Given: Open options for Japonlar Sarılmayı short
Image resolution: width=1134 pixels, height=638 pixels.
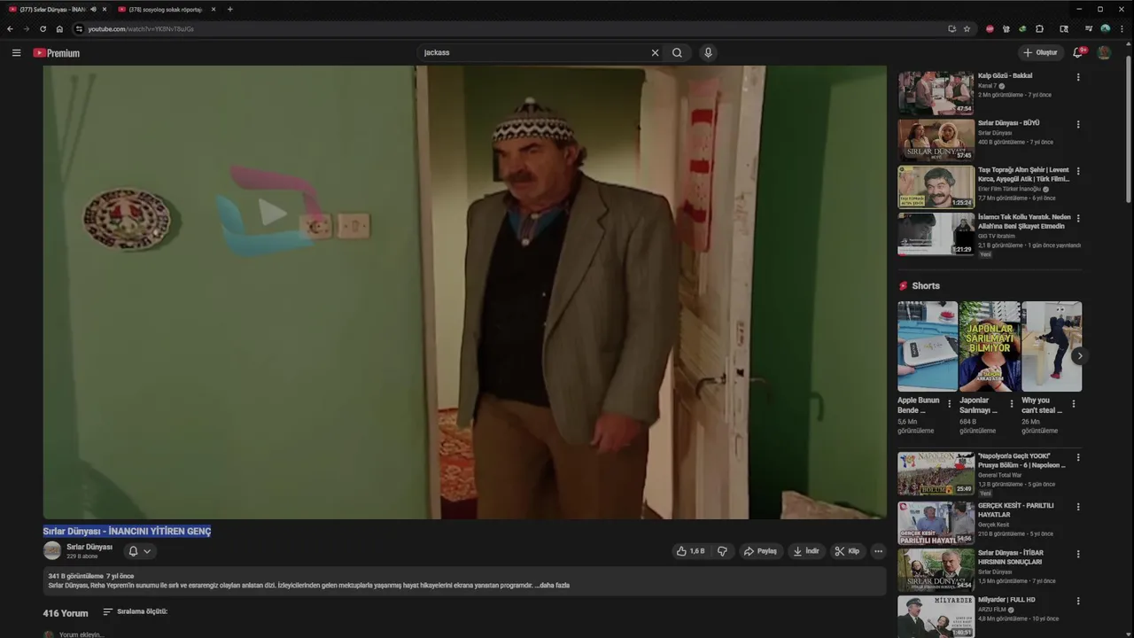Looking at the screenshot, I should tap(1012, 404).
